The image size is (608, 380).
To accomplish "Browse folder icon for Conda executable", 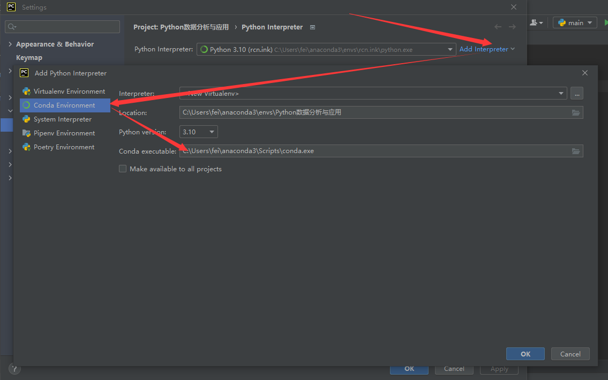I will 576,151.
